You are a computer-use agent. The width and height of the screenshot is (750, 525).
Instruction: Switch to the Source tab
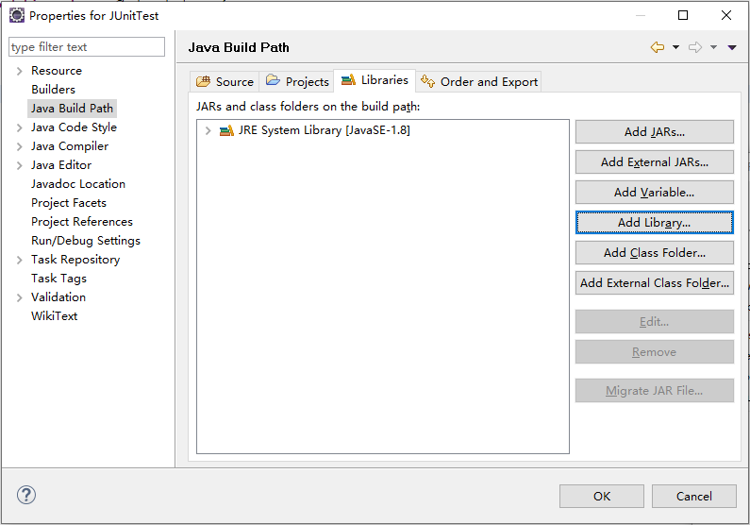click(225, 81)
